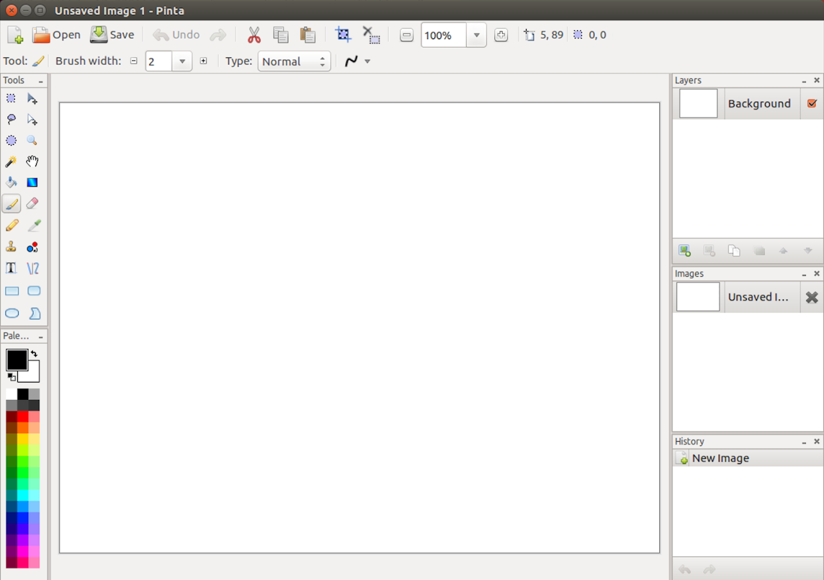The width and height of the screenshot is (824, 580).
Task: Open the brush width dropdown
Action: click(182, 61)
